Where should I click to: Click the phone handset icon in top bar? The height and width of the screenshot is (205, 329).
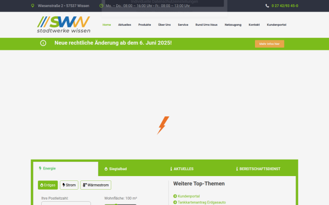[x=267, y=5]
